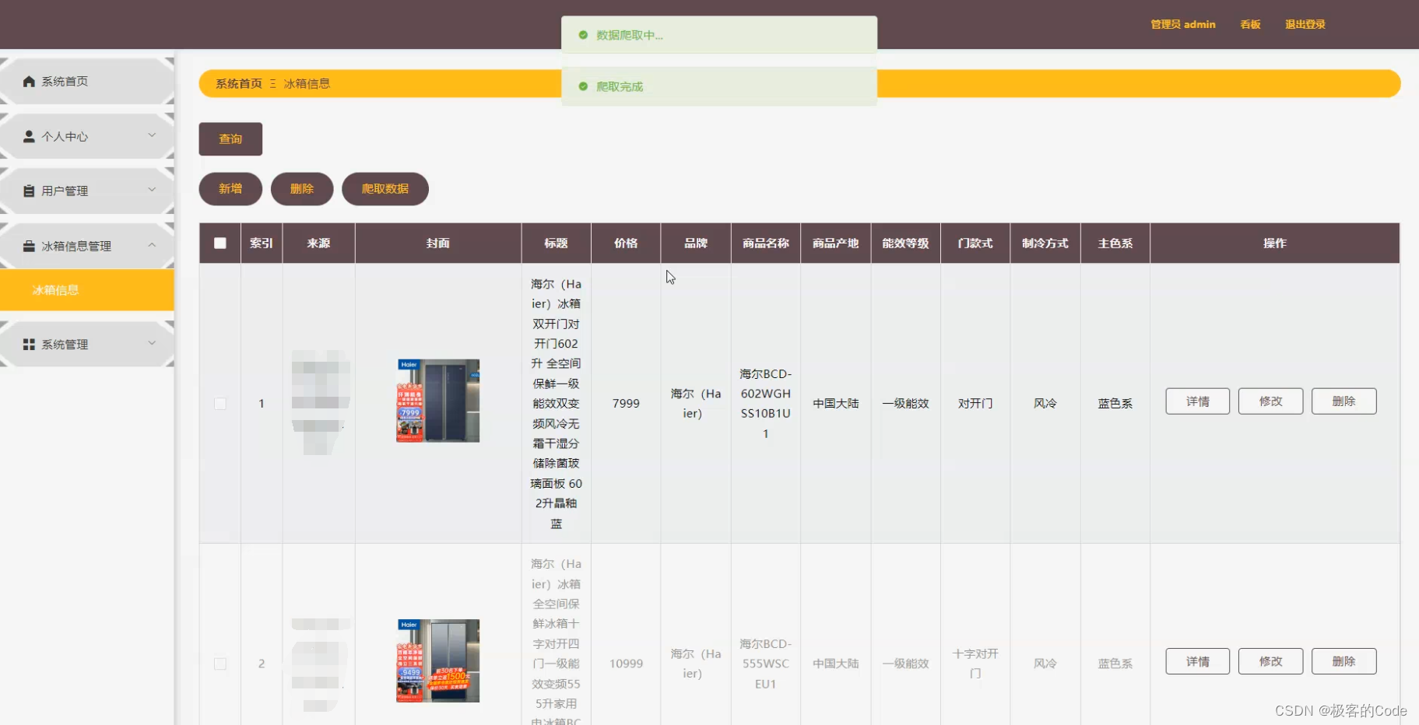The height and width of the screenshot is (725, 1419).
Task: Click the home icon beside 系统首页
Action: pos(29,81)
